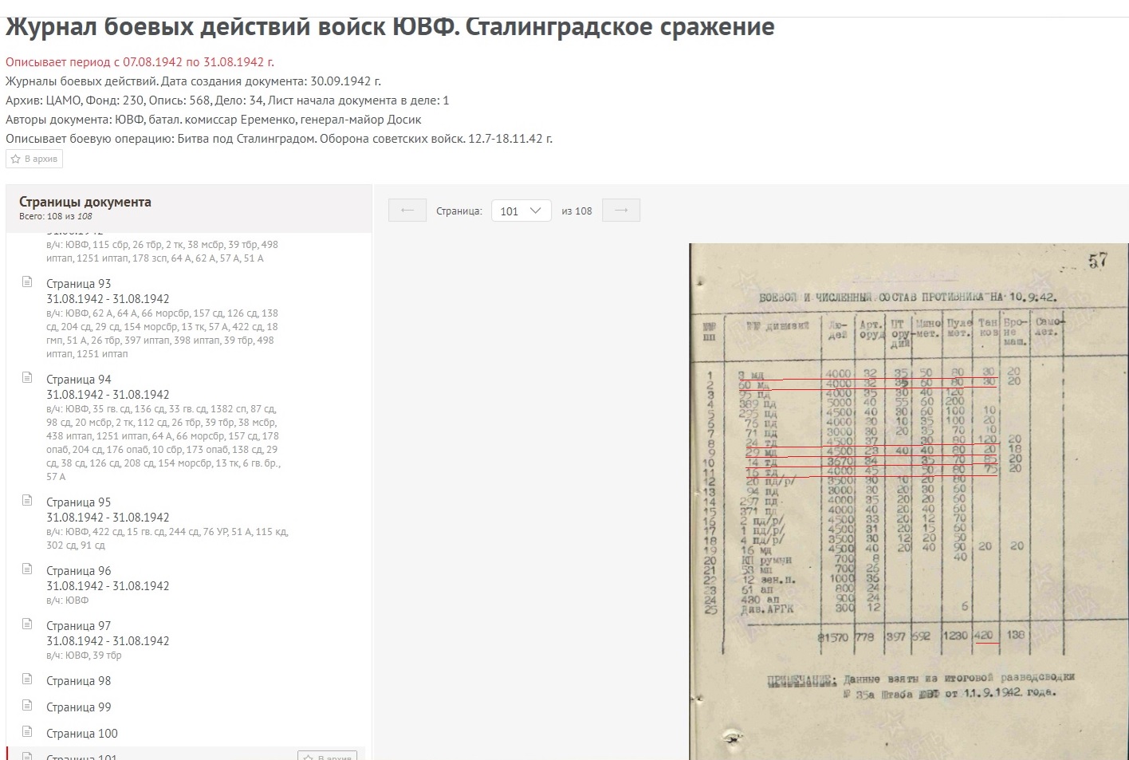Screen dimensions: 1129x760
Task: Open the page number dropdown showing 101
Action: pos(521,211)
